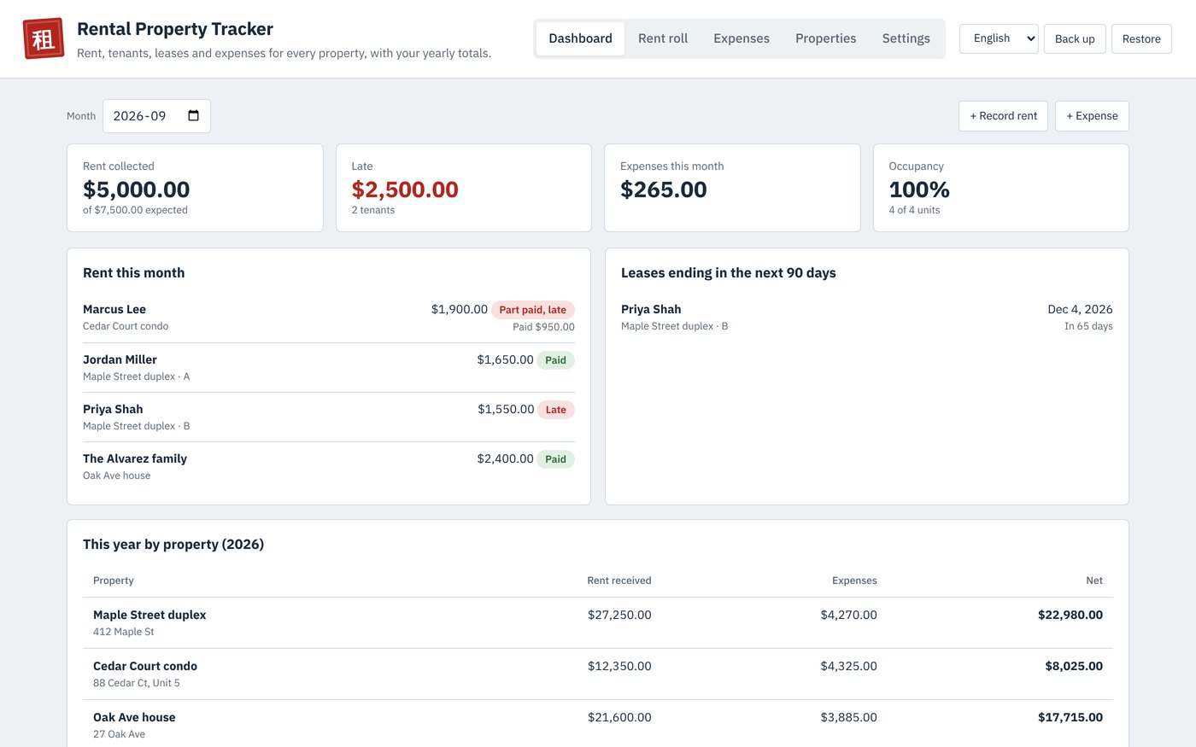Select Maple Street duplex in yearly table
This screenshot has height=747, width=1196.
pos(149,615)
